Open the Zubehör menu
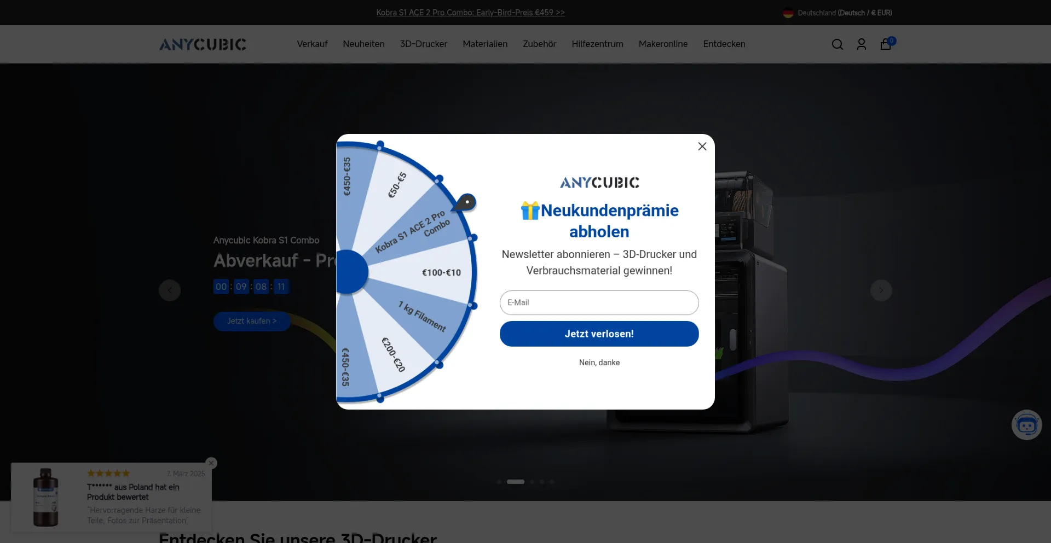This screenshot has width=1051, height=543. coord(539,44)
